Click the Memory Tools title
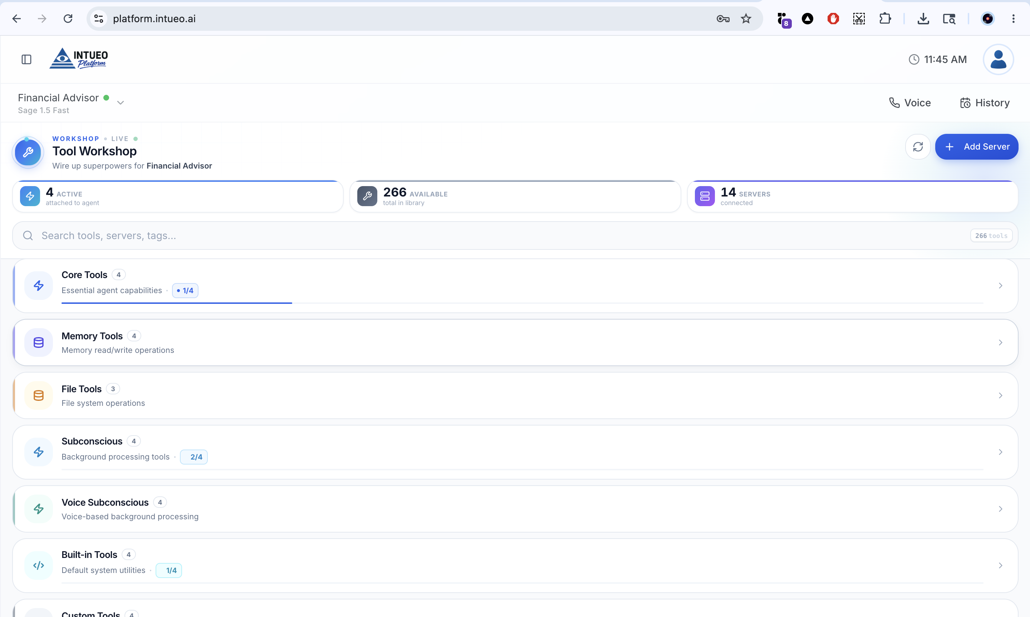The height and width of the screenshot is (617, 1030). click(x=92, y=336)
